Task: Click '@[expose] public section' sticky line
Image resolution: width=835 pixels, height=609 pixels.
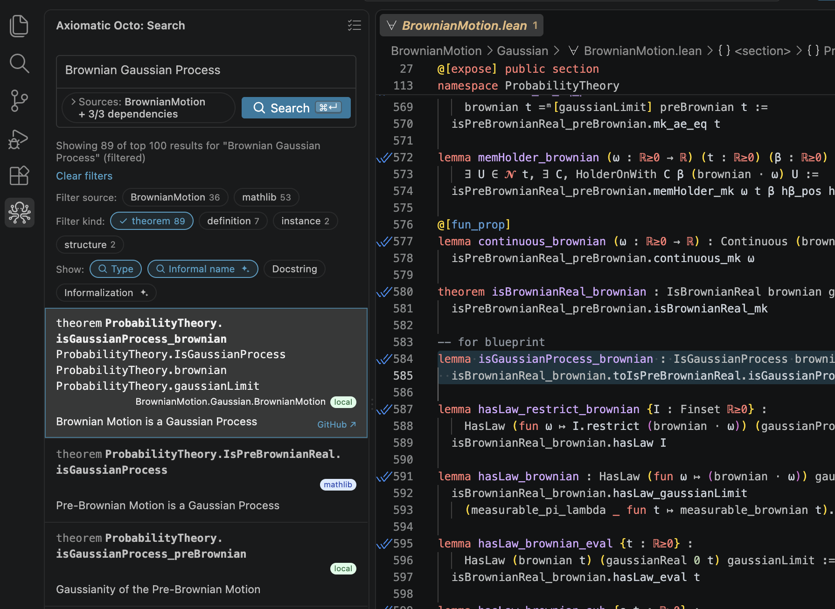Action: [518, 69]
